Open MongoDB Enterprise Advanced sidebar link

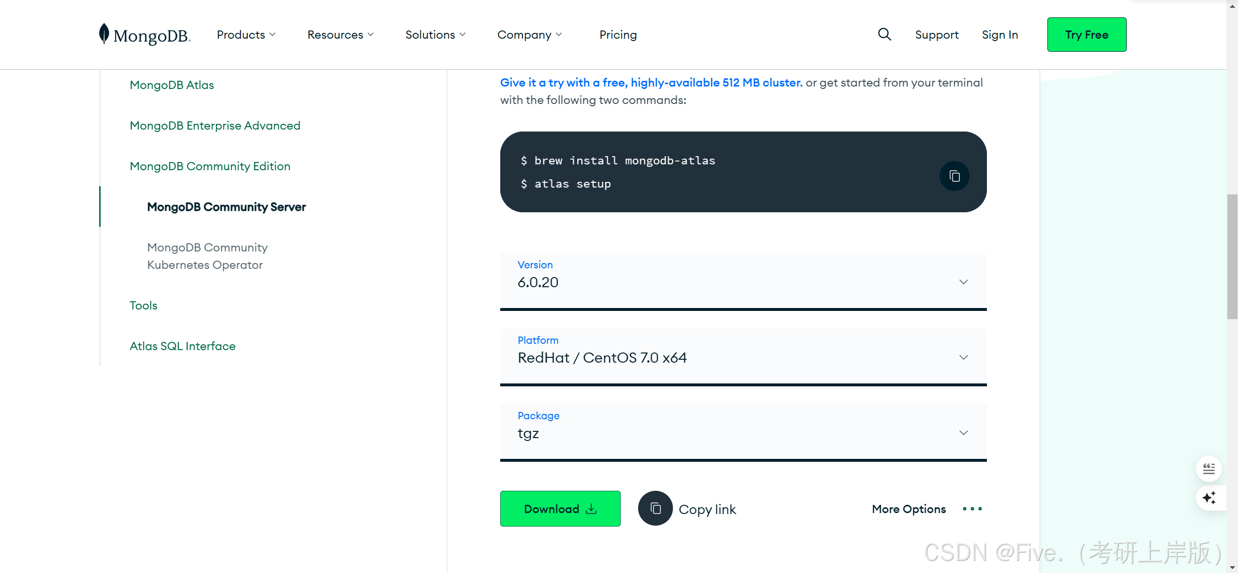click(x=215, y=126)
